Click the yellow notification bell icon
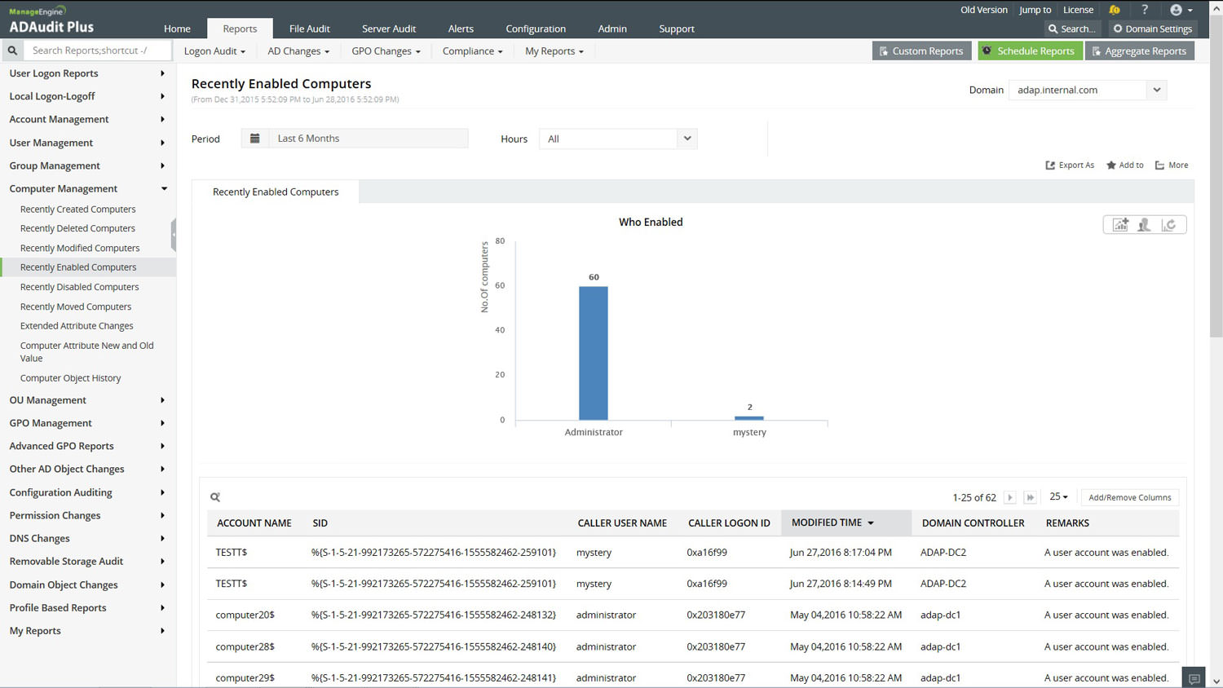This screenshot has height=688, width=1223. point(1114,10)
